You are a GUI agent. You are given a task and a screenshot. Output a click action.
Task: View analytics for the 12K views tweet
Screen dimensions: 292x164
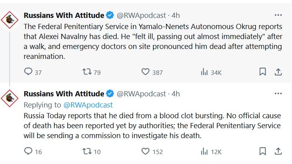pyautogui.click(x=204, y=151)
